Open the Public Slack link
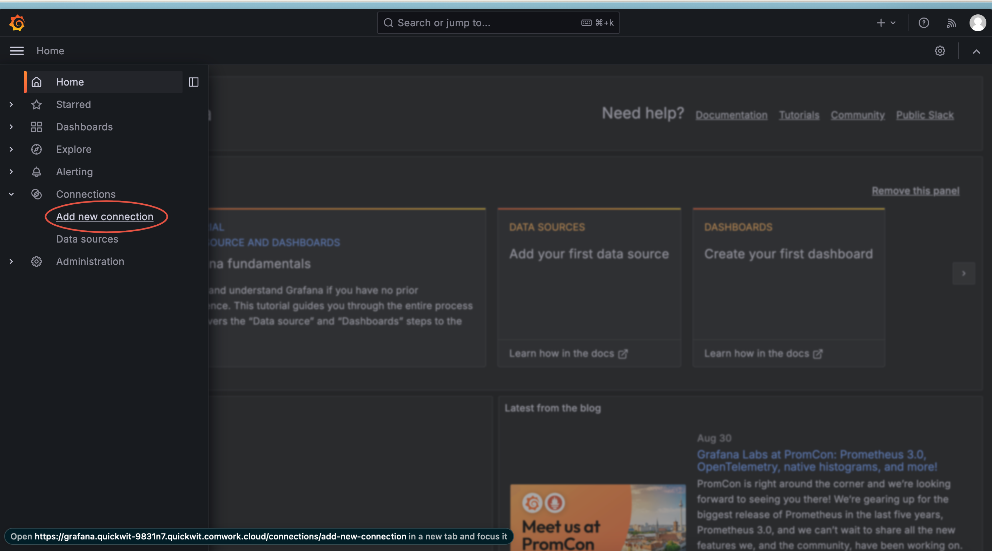 925,115
